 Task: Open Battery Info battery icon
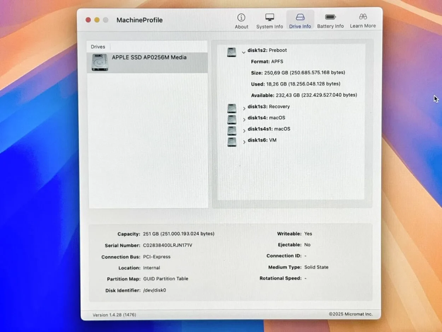[x=330, y=17]
